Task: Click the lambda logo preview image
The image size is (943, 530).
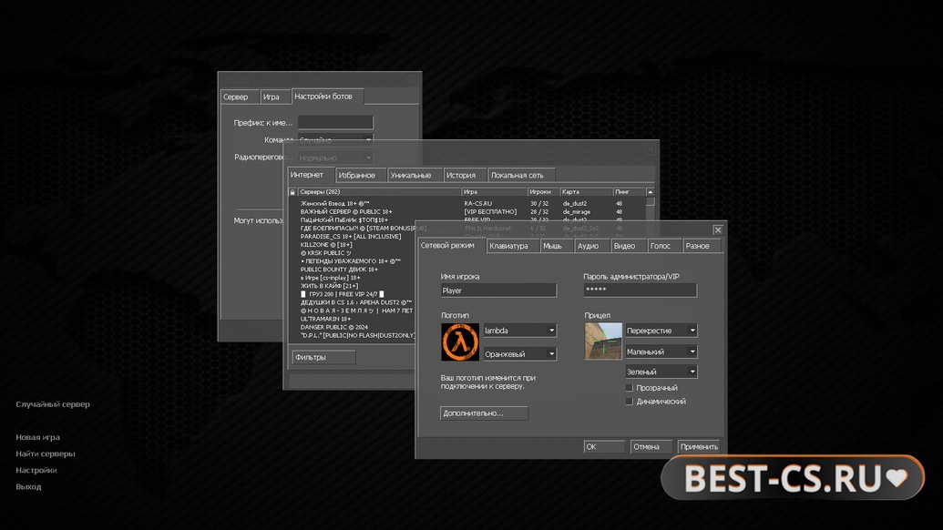Action: (460, 341)
